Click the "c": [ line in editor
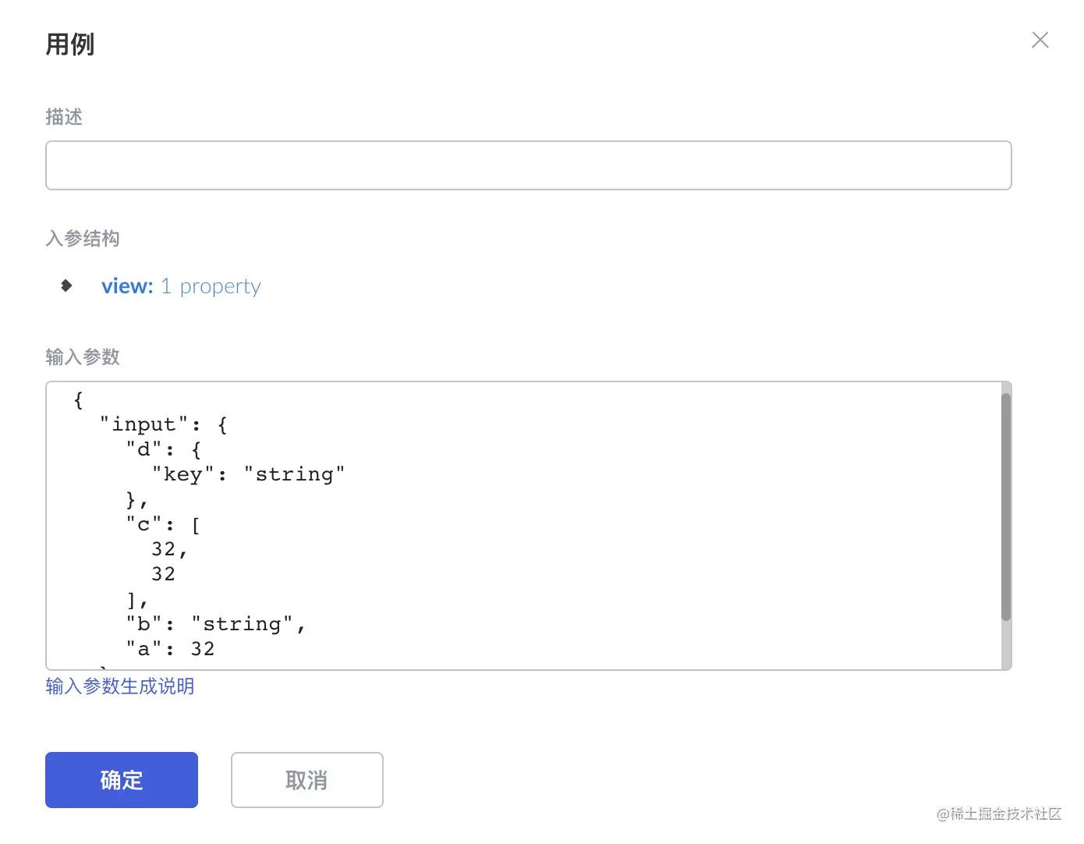The width and height of the screenshot is (1084, 844). click(164, 525)
